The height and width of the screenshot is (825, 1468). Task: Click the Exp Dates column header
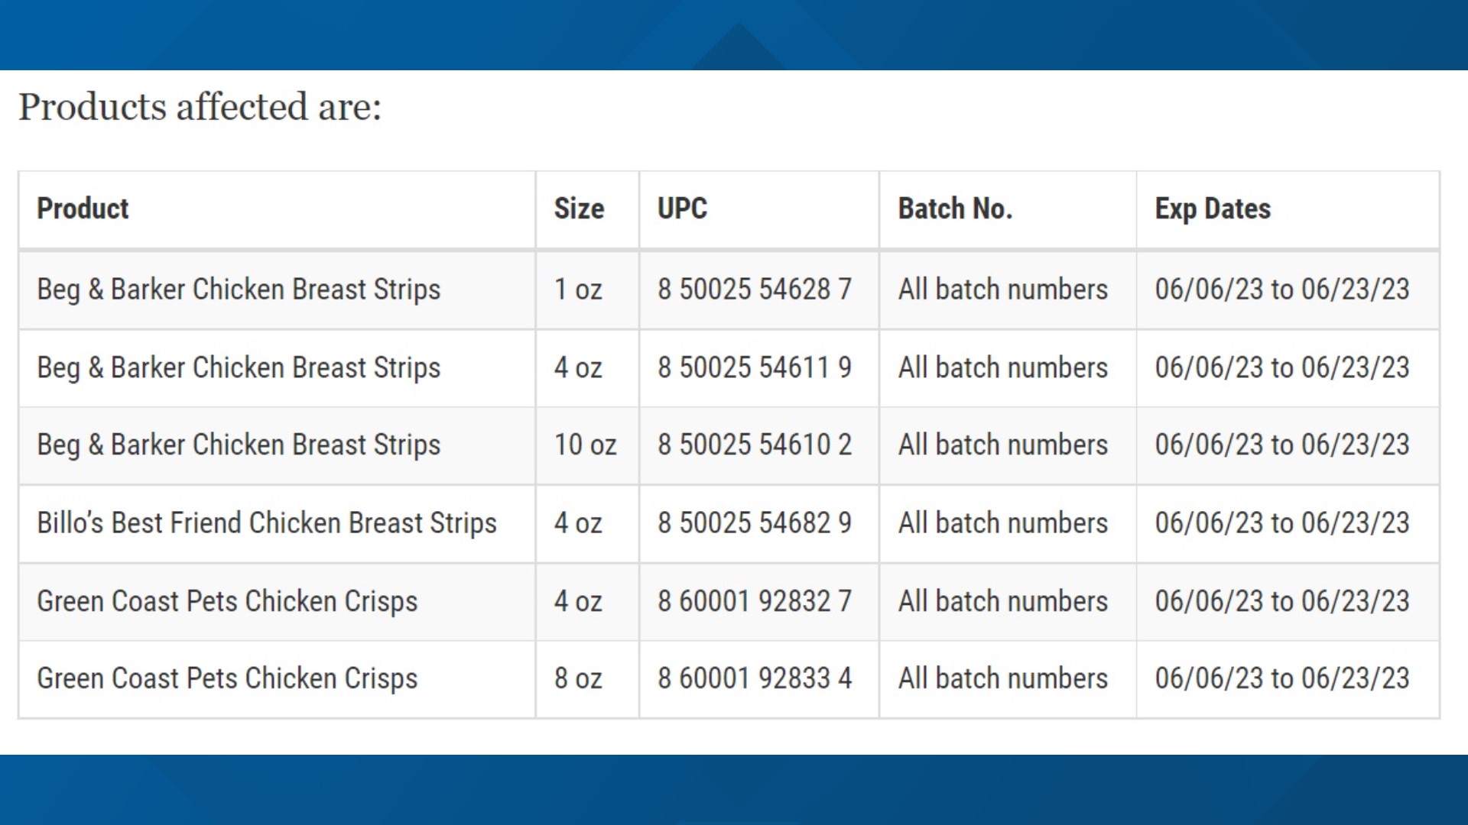point(1213,209)
